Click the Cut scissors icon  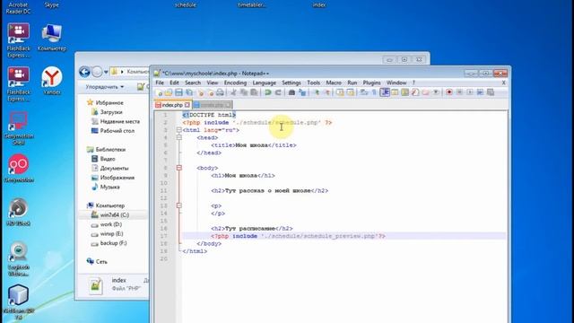(233, 92)
